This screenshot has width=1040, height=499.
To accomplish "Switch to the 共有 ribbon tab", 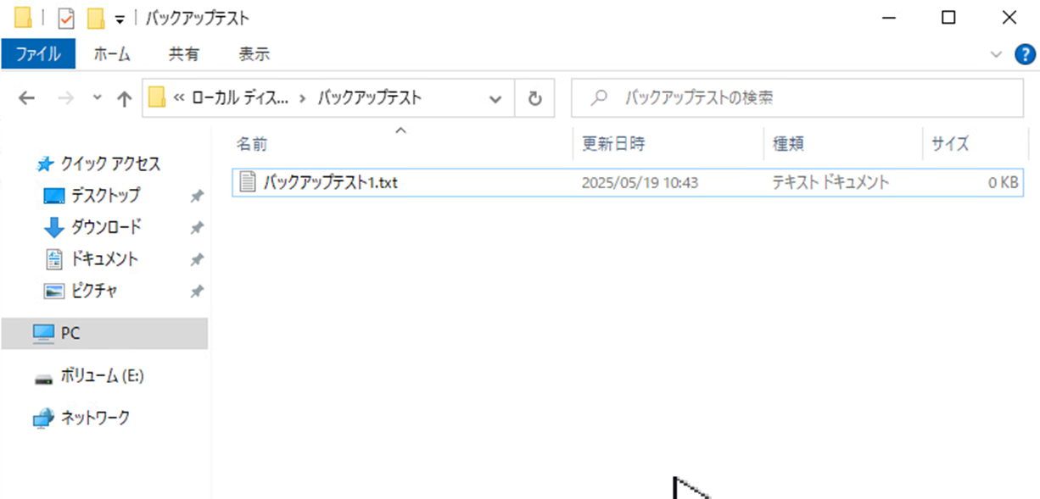I will [x=184, y=54].
